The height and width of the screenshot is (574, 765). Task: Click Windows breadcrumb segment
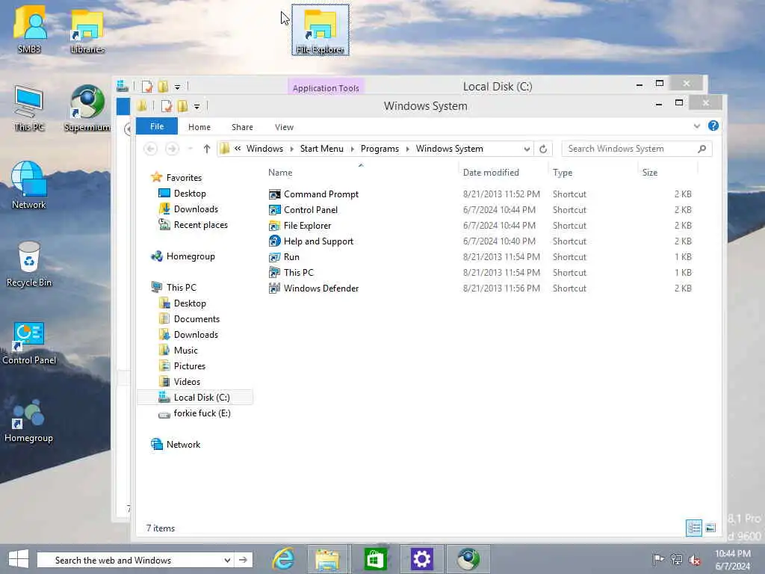pyautogui.click(x=264, y=149)
